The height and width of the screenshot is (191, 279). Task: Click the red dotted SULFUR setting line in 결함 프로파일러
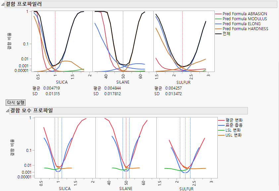(182, 41)
